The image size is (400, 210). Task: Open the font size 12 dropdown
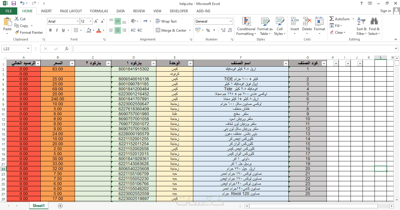point(90,21)
